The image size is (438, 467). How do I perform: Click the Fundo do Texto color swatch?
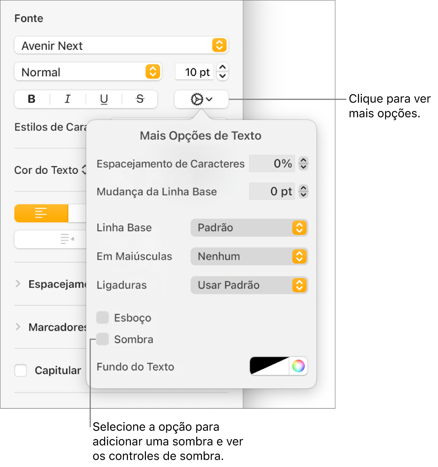[x=270, y=366]
